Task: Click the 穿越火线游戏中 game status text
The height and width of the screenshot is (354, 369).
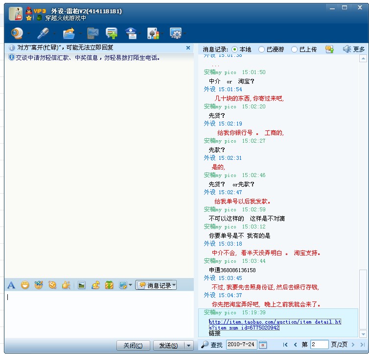Action: [x=66, y=18]
